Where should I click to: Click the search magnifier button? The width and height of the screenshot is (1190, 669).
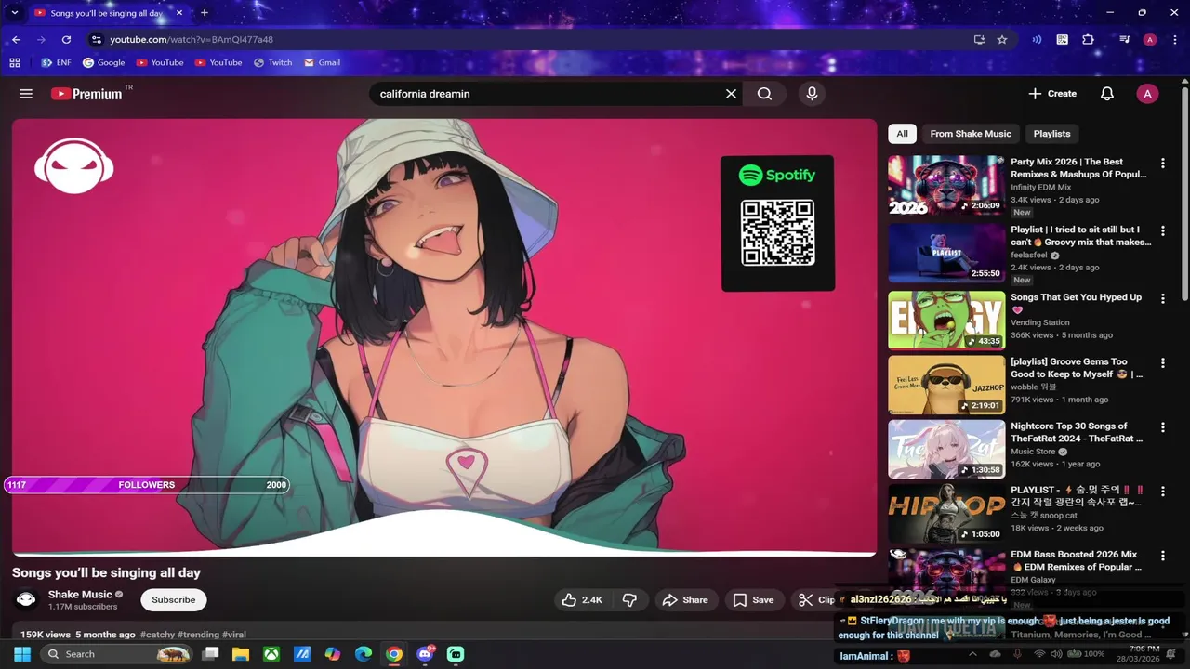tap(764, 94)
